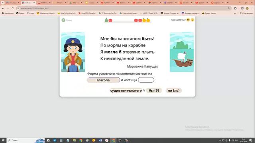Switch to the 7 класс browser tab
This screenshot has height=143, width=255.
coord(92,3)
